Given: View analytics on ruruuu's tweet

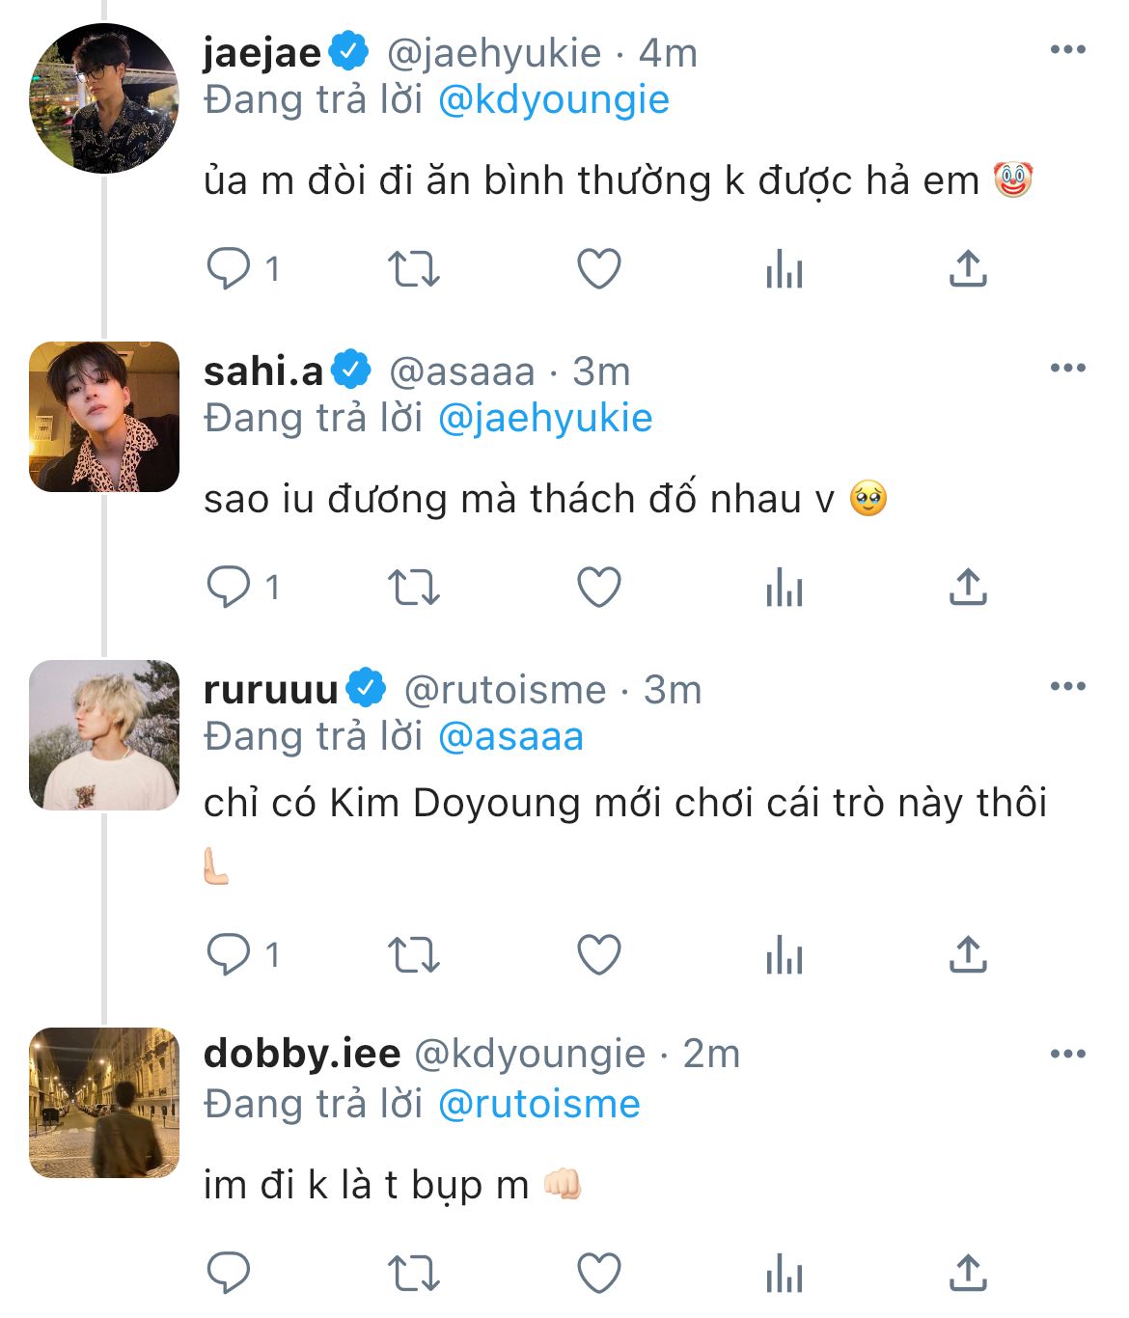Looking at the screenshot, I should click(784, 955).
